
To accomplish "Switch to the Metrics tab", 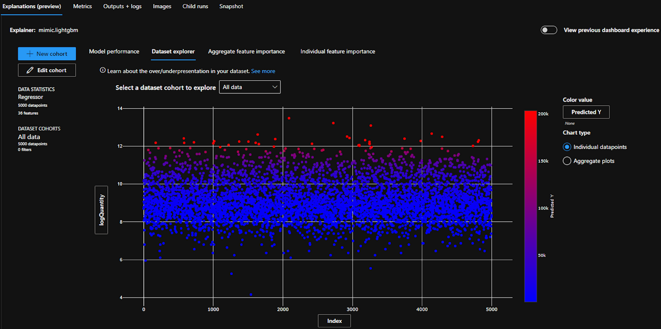I will 82,6.
